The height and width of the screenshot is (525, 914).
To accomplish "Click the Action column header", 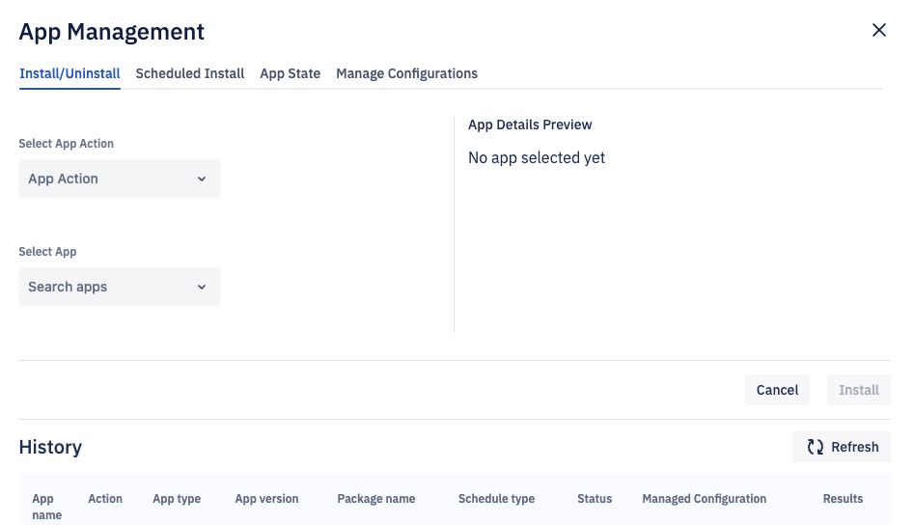I will pyautogui.click(x=105, y=499).
